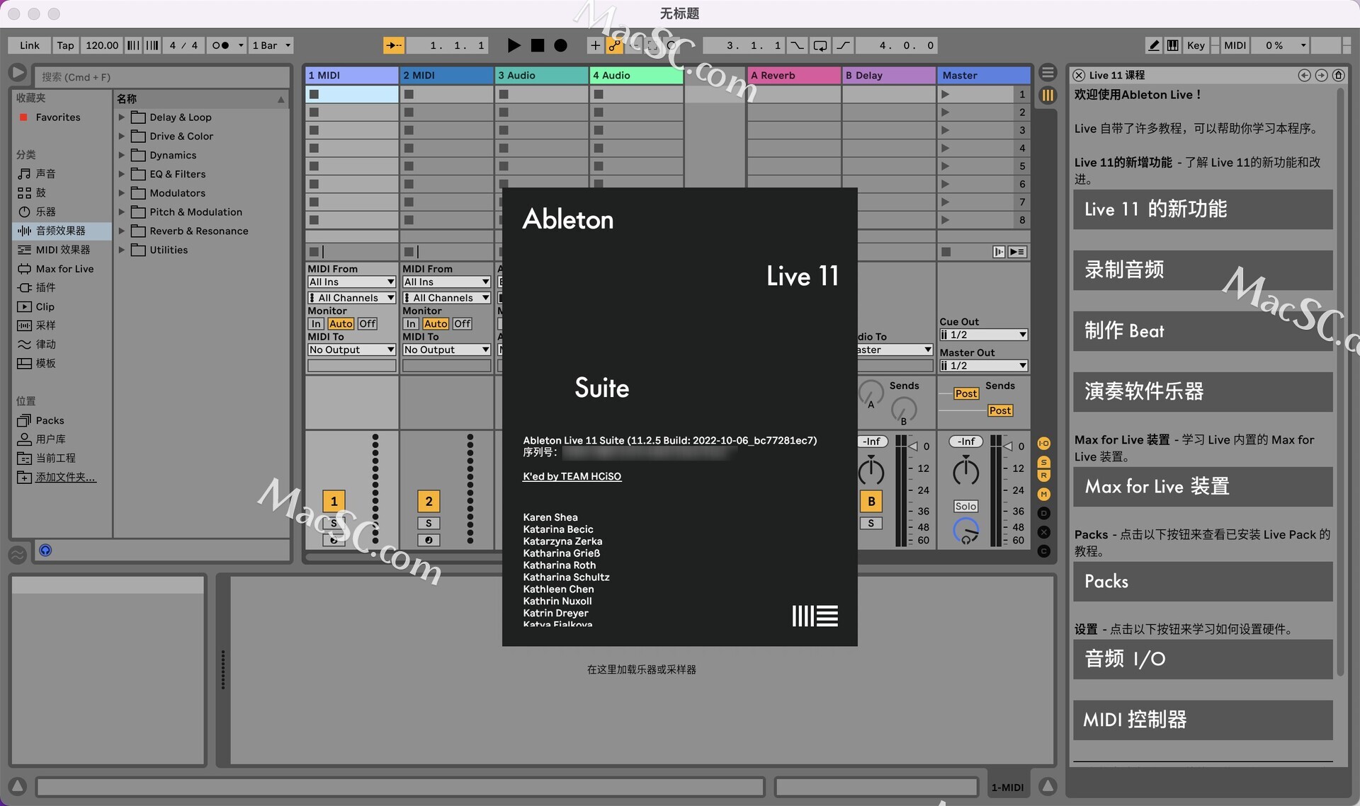Click the MIDI Arrangement Overdub plus icon
Screen dimensions: 1360x806
pos(595,45)
